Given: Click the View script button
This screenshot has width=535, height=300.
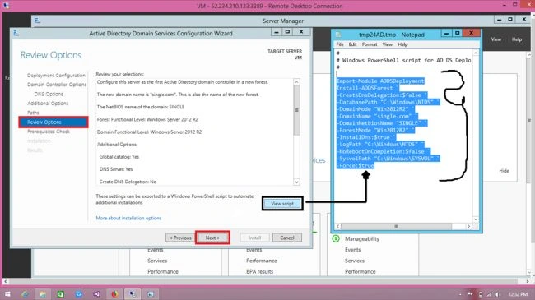Looking at the screenshot, I should click(282, 204).
